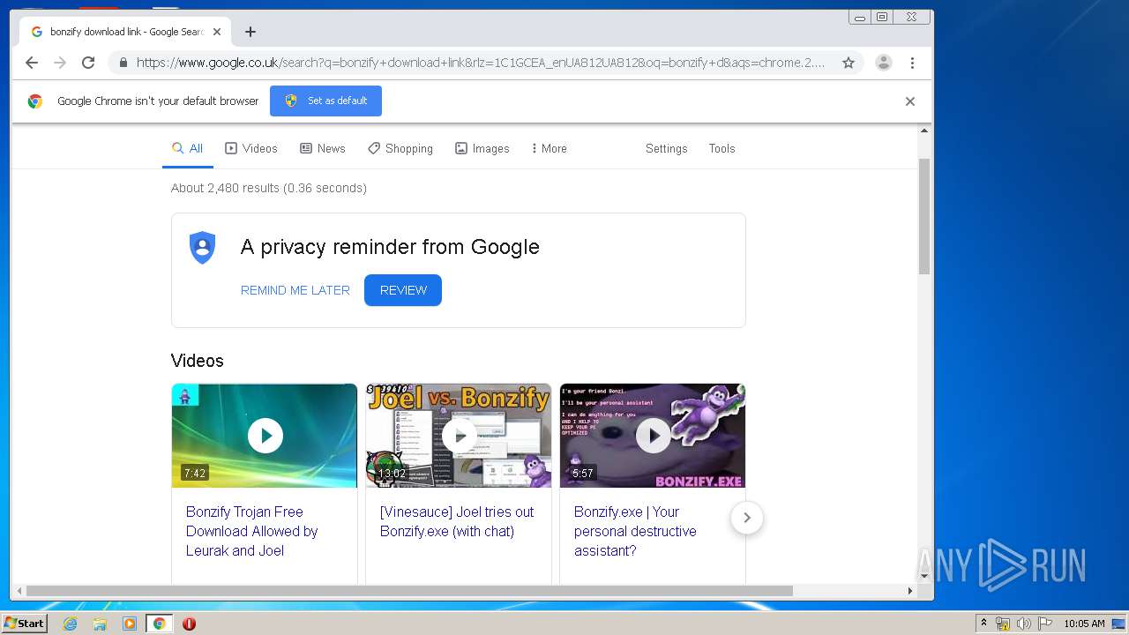Click the 10:05 AM system clock
The width and height of the screenshot is (1129, 635).
pos(1084,624)
